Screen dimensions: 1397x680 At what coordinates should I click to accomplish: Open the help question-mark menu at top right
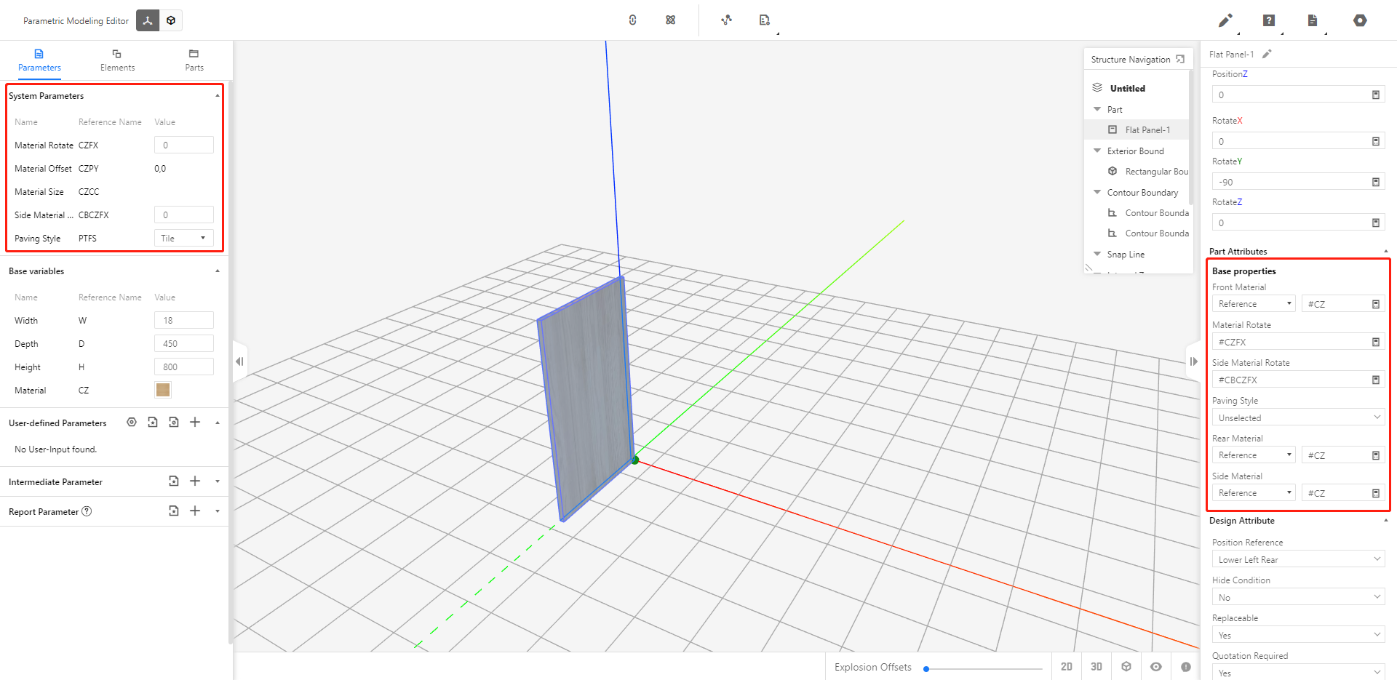point(1269,20)
